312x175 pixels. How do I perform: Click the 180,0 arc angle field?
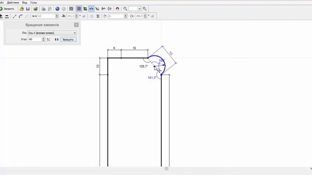coord(139,16)
